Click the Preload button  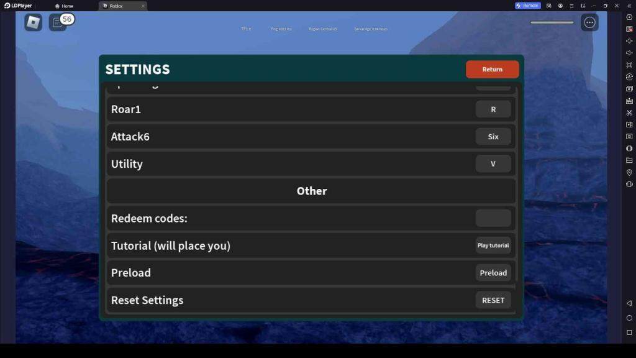pyautogui.click(x=493, y=273)
